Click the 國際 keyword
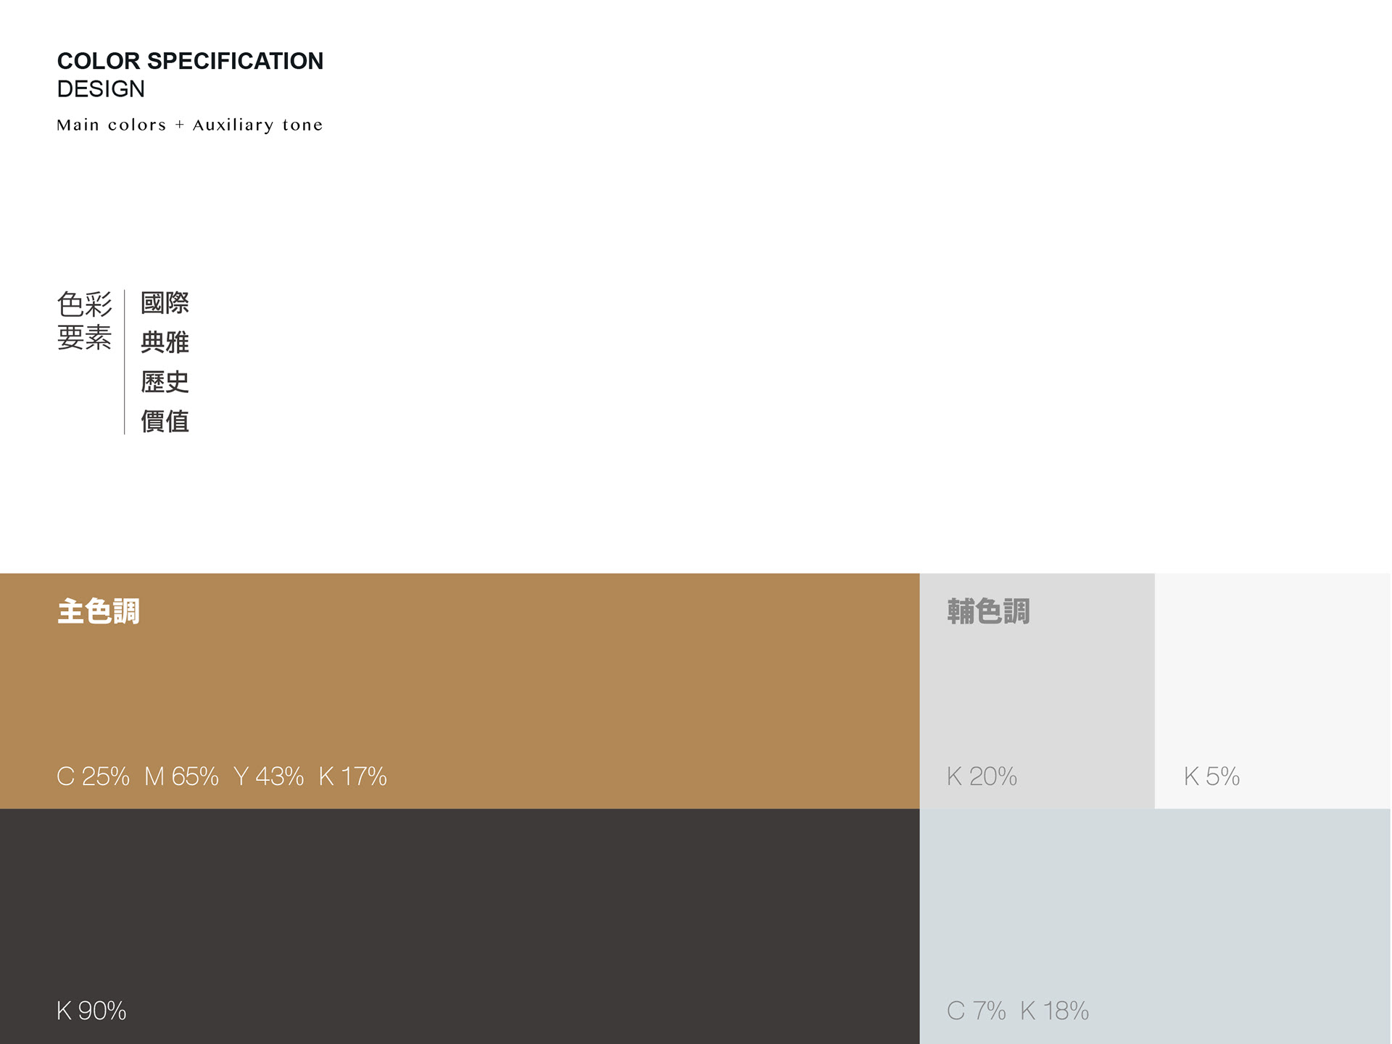 [165, 303]
